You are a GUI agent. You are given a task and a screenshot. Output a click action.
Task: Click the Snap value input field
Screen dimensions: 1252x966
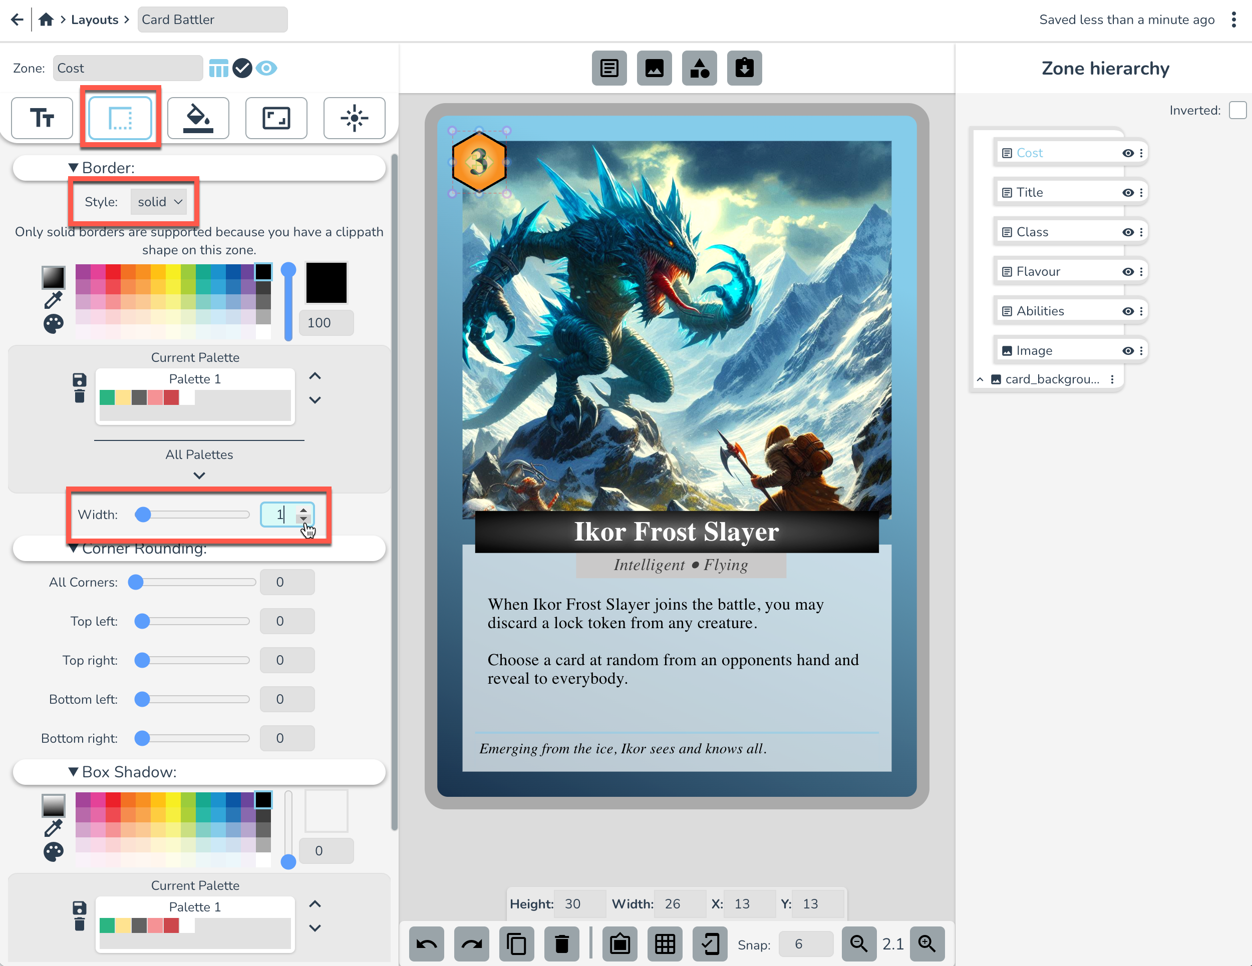(806, 944)
